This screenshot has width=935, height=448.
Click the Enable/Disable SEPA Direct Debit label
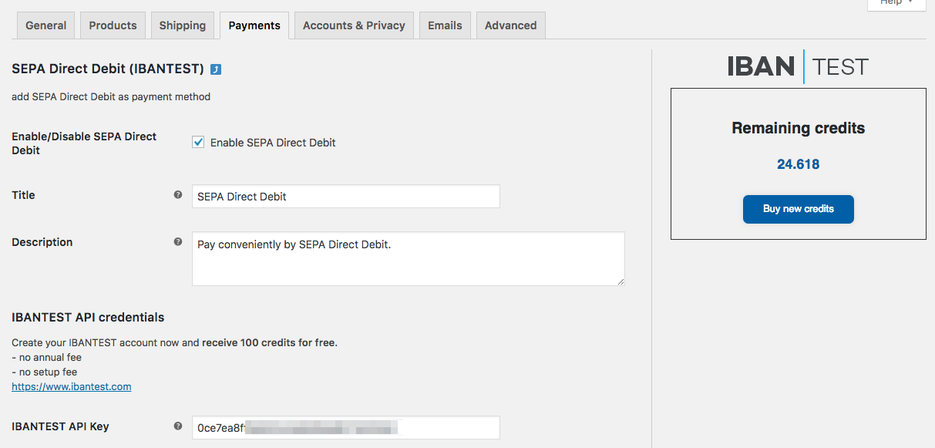[84, 143]
